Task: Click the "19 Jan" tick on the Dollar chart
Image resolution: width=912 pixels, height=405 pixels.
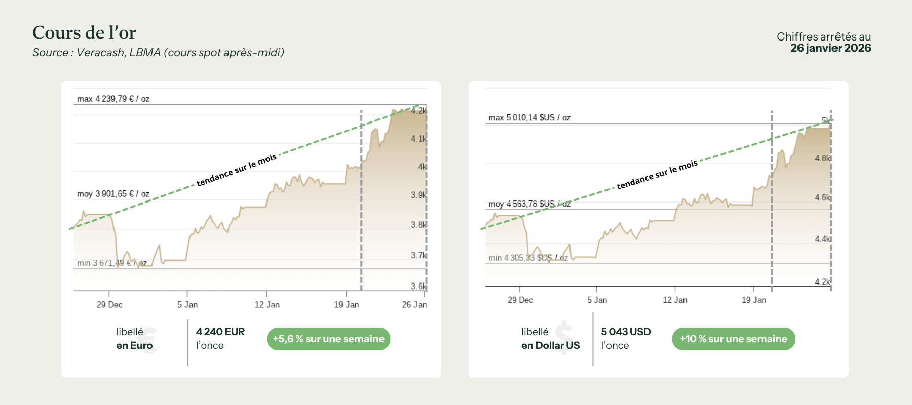Action: pos(753,300)
